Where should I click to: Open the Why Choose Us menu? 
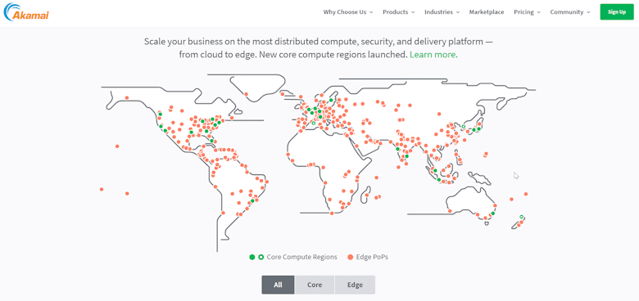[x=348, y=11]
